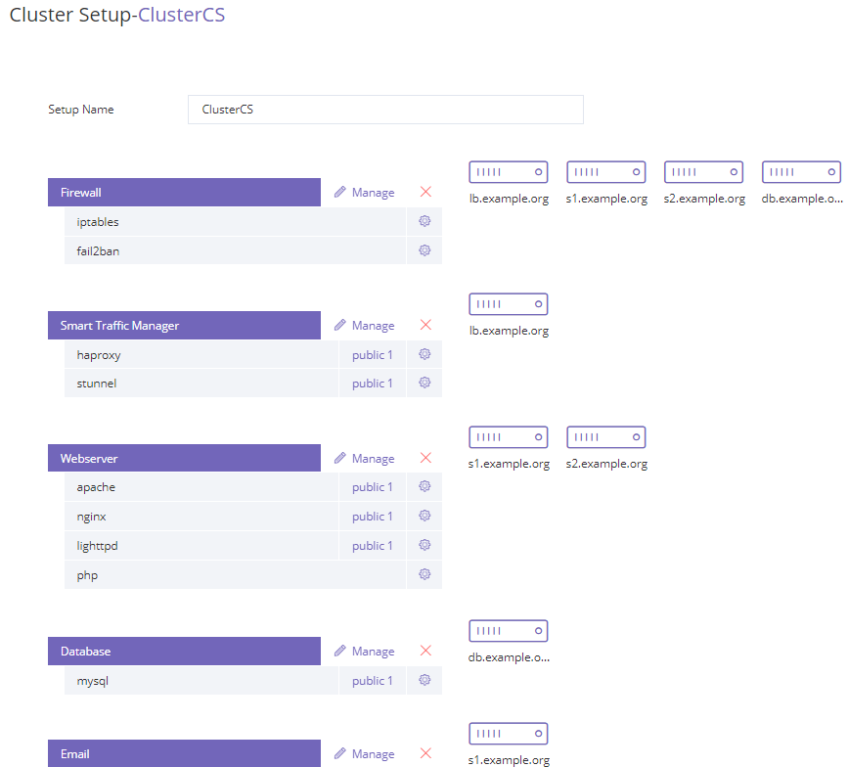
Task: Select the Database layer header
Action: pos(185,652)
